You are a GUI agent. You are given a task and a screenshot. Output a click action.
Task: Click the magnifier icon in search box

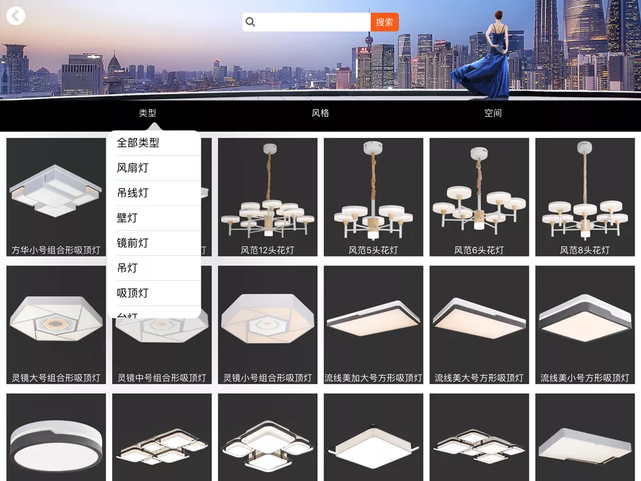point(251,22)
